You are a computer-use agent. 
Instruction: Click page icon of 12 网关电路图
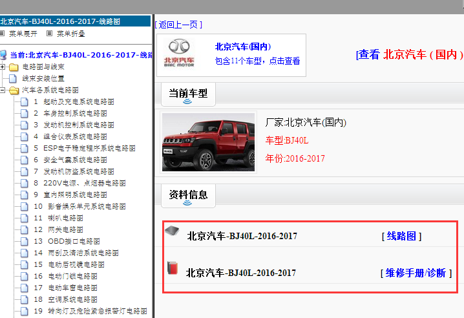click(25, 229)
